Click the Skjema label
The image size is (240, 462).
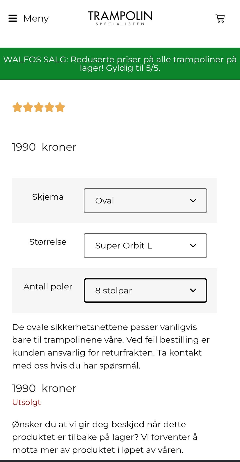tap(48, 197)
